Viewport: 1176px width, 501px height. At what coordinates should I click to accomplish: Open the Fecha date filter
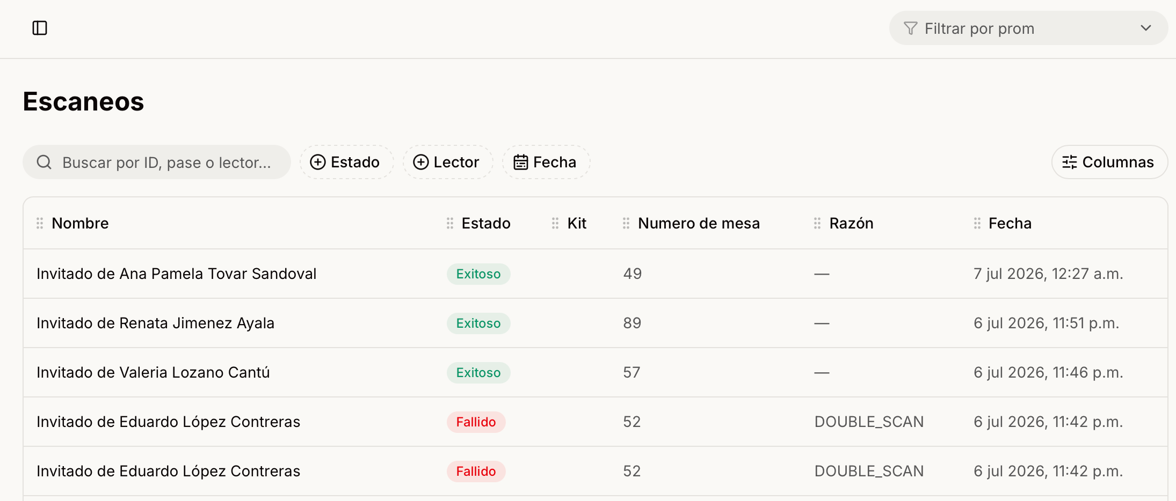pos(546,162)
